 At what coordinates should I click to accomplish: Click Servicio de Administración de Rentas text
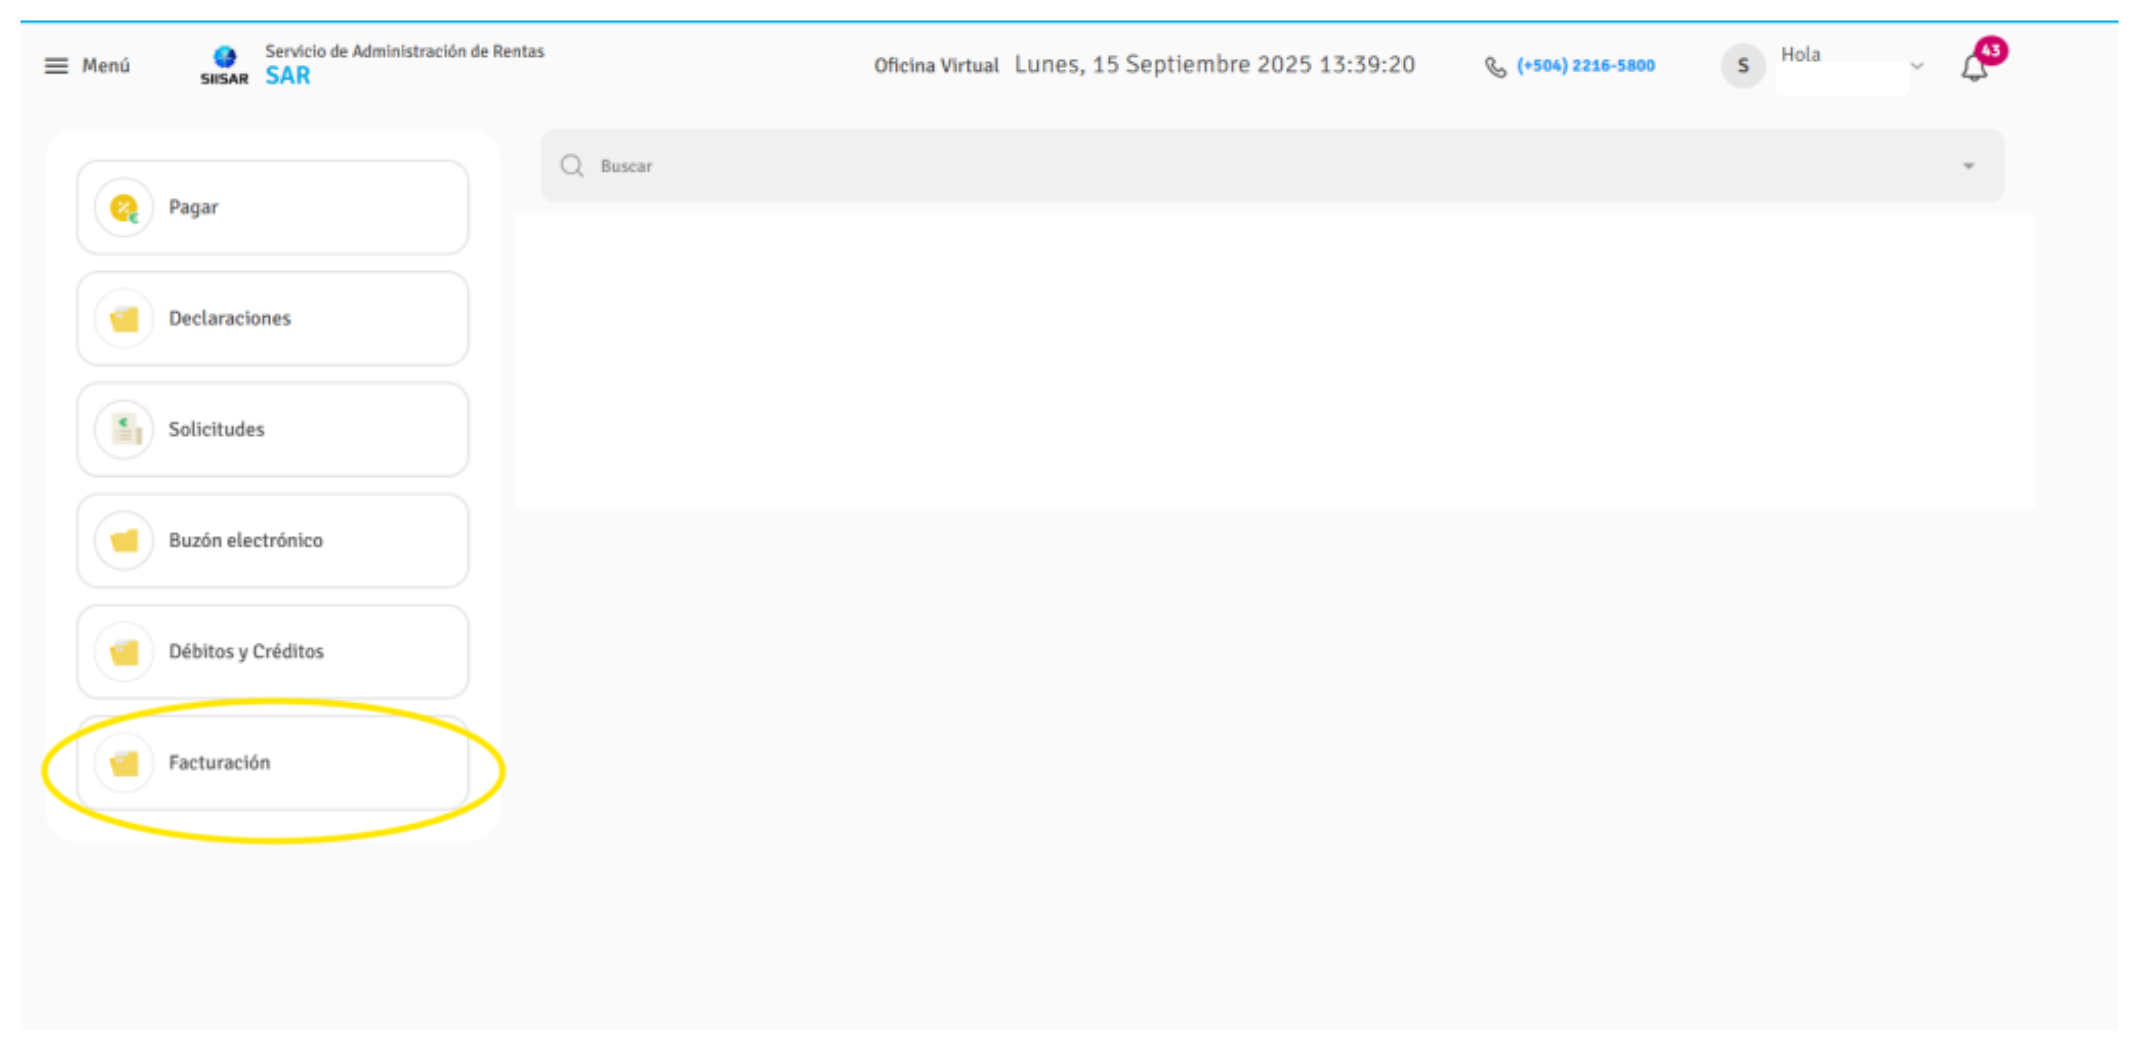[x=404, y=51]
